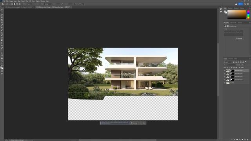This screenshot has height=141, width=251.
Task: Open the Color panel menu
Action: pyautogui.click(x=249, y=8)
